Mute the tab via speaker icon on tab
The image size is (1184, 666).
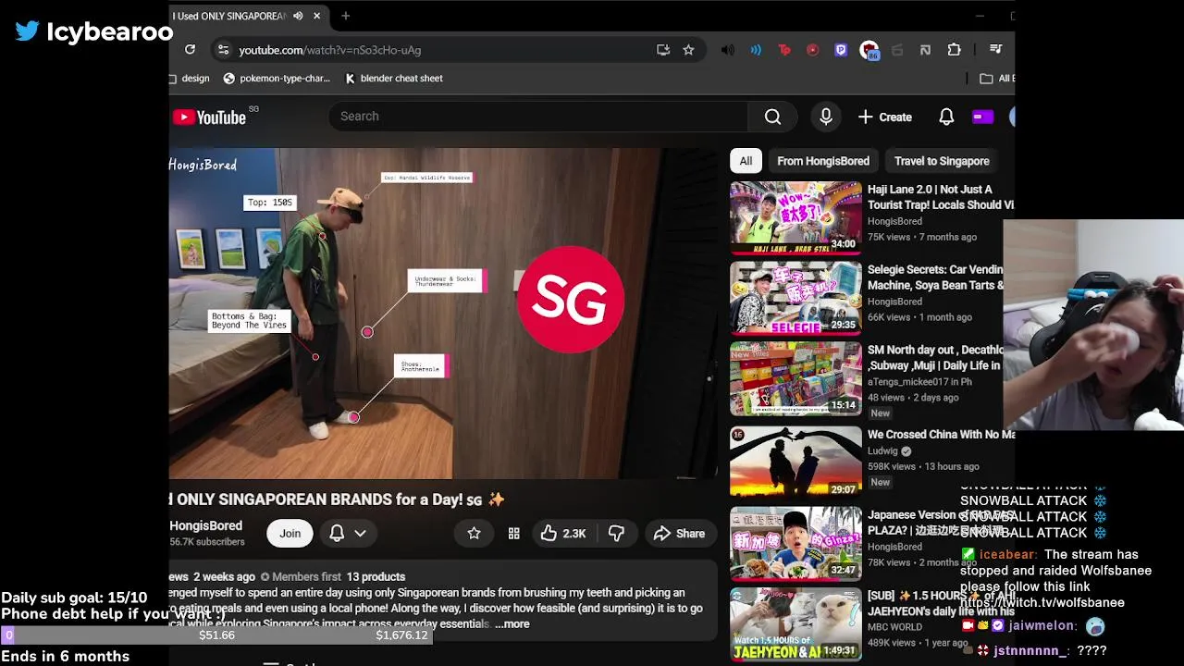[x=298, y=16]
